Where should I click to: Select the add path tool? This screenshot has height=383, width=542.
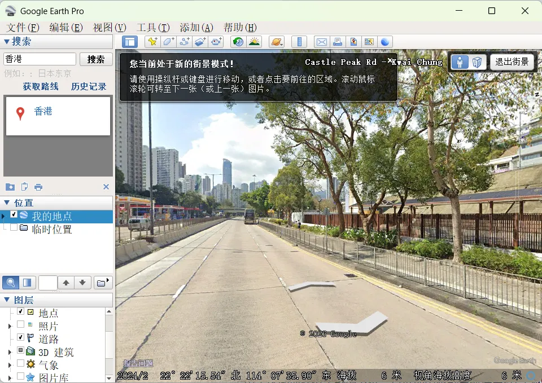184,41
